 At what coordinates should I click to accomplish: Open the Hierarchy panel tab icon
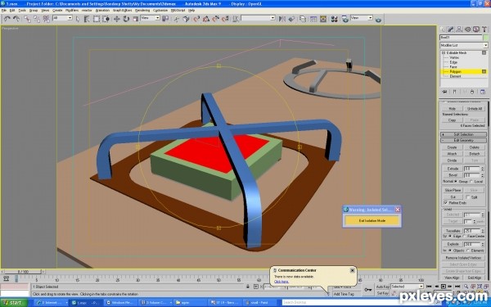tap(459, 29)
